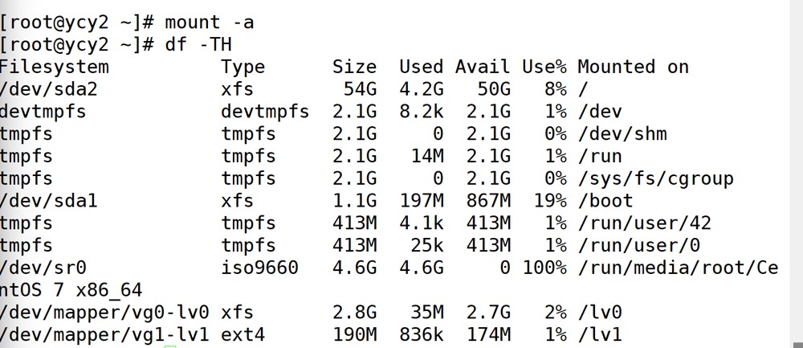
Task: Click the "mount -a" command text
Action: point(209,23)
